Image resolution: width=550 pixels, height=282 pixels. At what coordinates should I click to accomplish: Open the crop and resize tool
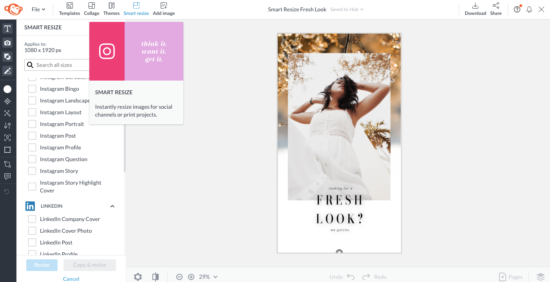7,164
